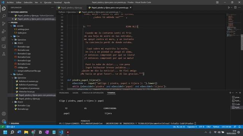Run Python file with play button

pyautogui.click(x=229, y=8)
